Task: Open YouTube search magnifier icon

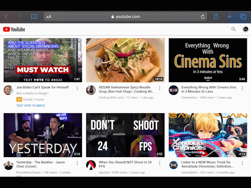Action: click(233, 29)
